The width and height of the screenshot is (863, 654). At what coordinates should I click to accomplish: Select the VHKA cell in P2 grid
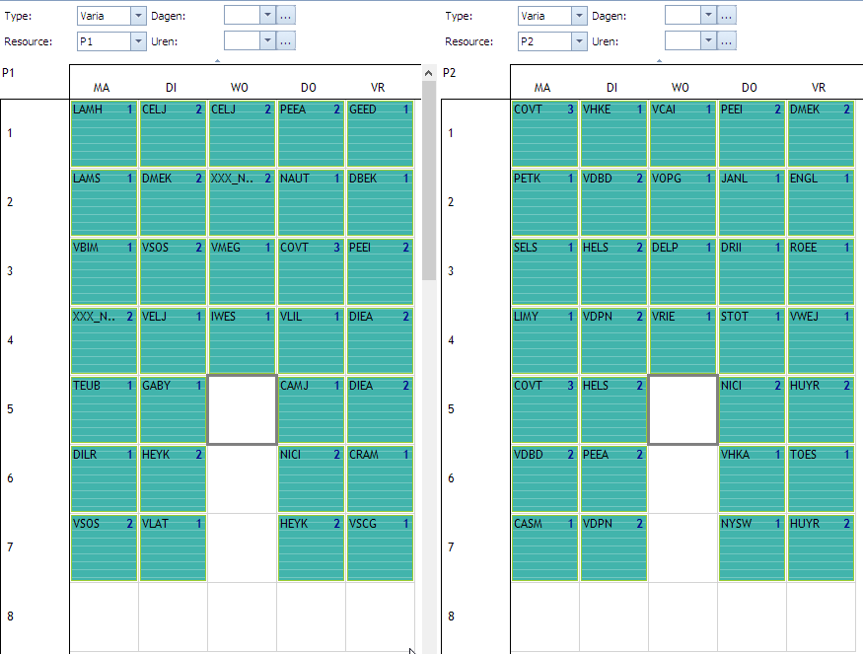(752, 478)
